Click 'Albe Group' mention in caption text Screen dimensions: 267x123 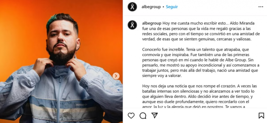(x=238, y=60)
